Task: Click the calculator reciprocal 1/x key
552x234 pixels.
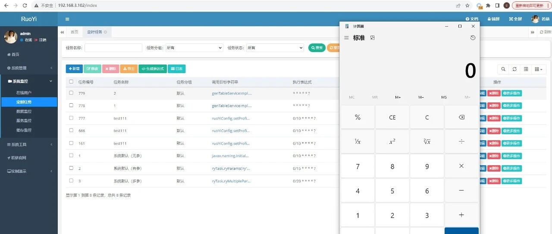Action: 358,142
